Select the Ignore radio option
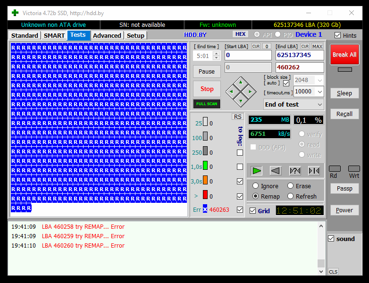 point(256,186)
